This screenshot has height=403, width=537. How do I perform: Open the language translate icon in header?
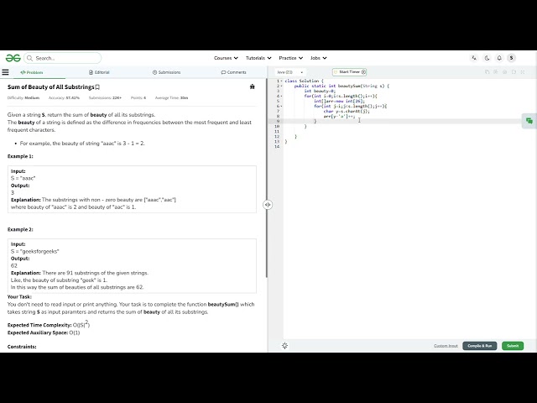[474, 58]
